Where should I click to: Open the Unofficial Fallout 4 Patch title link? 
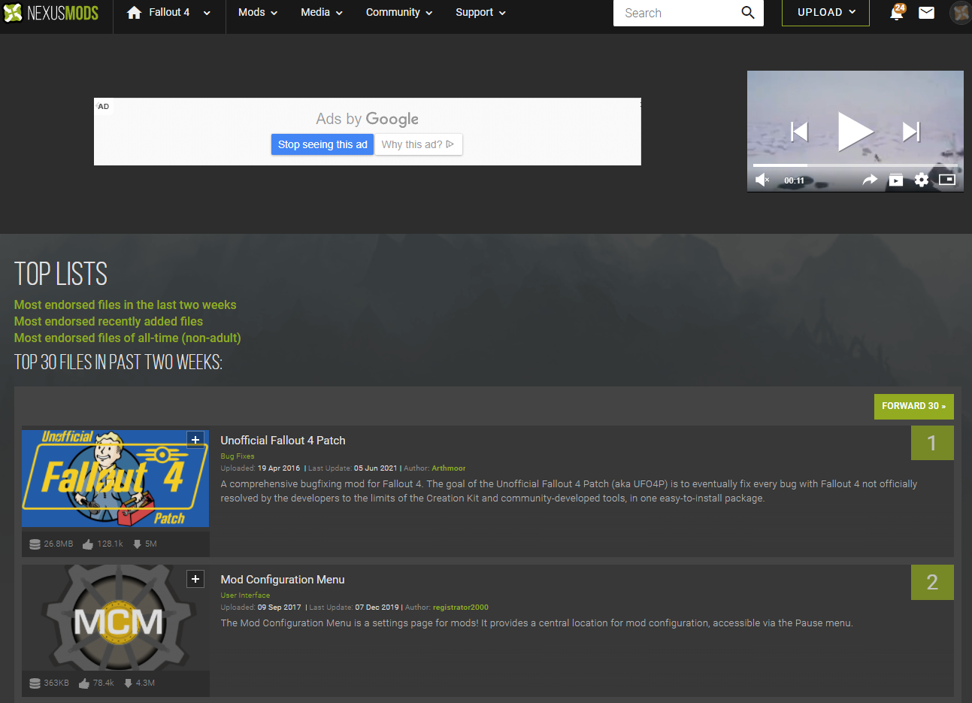pos(283,441)
